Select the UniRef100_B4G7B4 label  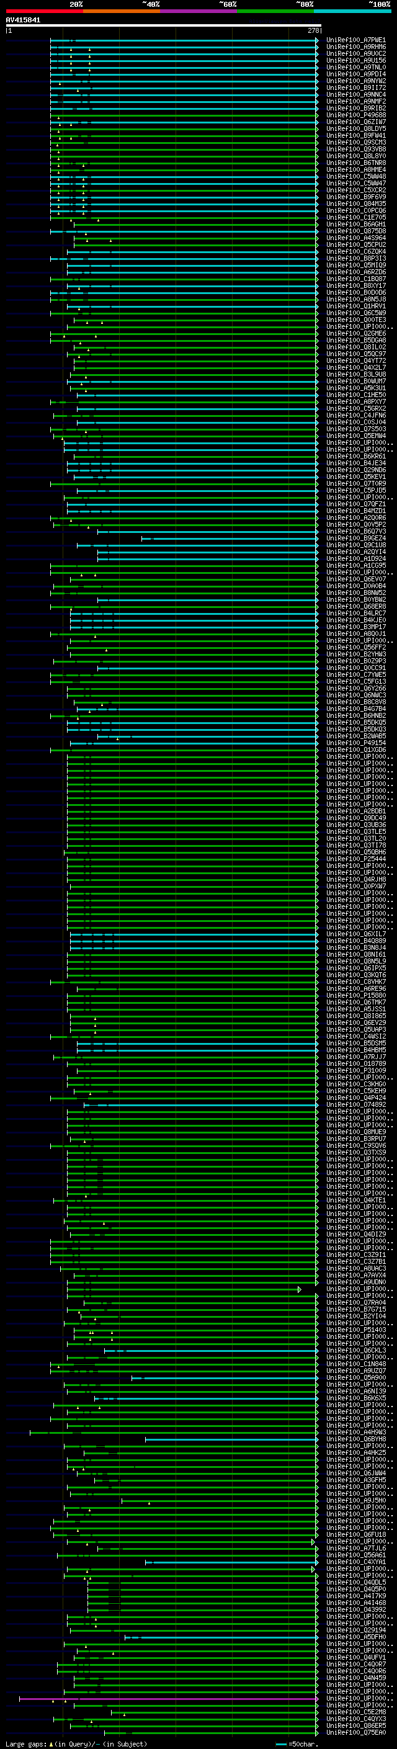[355, 709]
